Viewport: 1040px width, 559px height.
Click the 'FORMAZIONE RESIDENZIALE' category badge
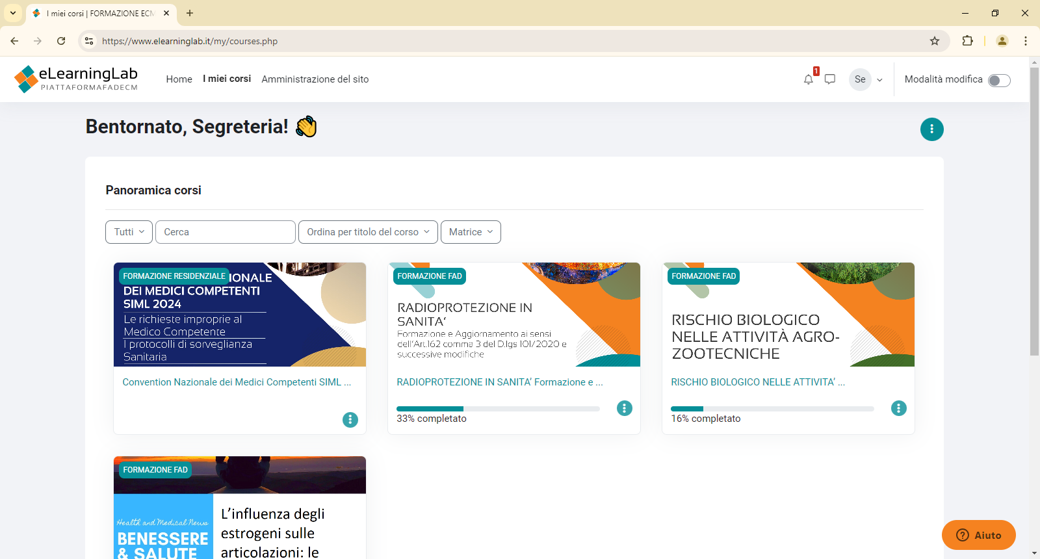point(174,276)
